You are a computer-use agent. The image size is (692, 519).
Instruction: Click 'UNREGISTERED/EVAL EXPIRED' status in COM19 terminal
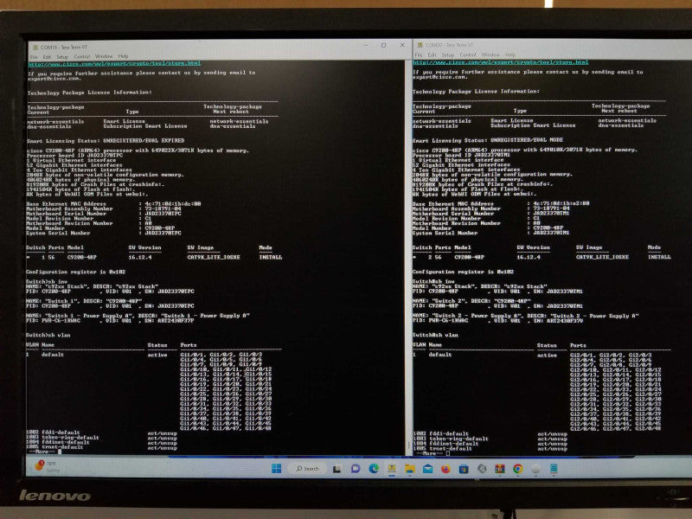click(144, 141)
